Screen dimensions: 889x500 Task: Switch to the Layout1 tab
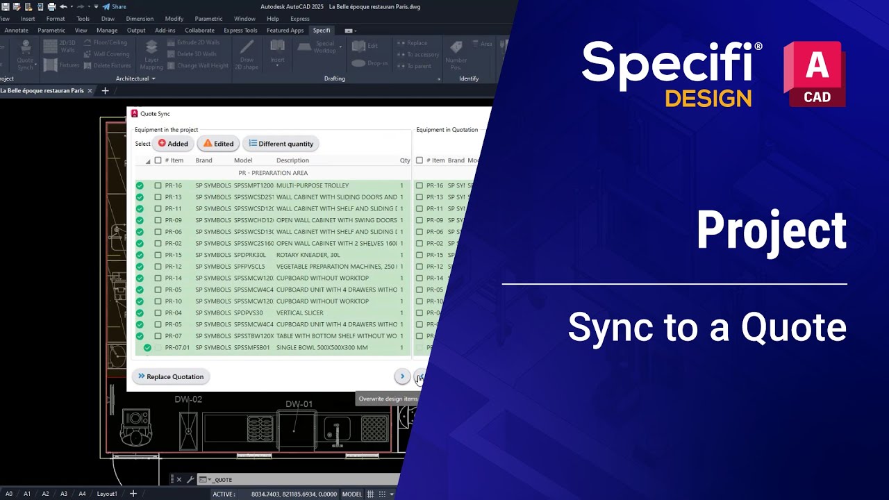tap(107, 494)
